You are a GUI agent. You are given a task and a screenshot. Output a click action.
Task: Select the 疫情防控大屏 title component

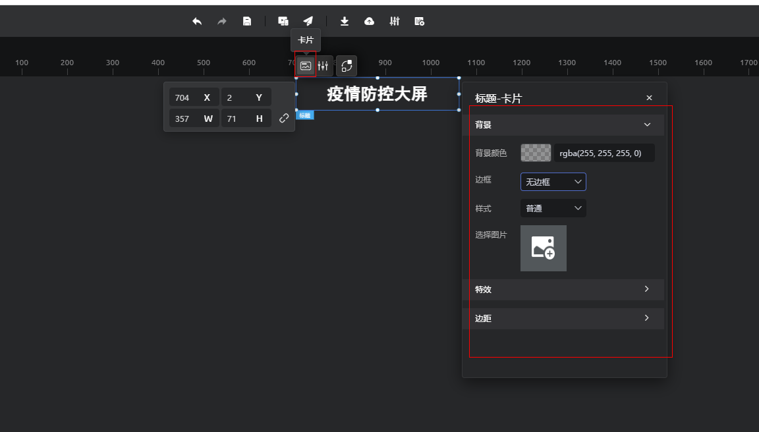pos(378,94)
